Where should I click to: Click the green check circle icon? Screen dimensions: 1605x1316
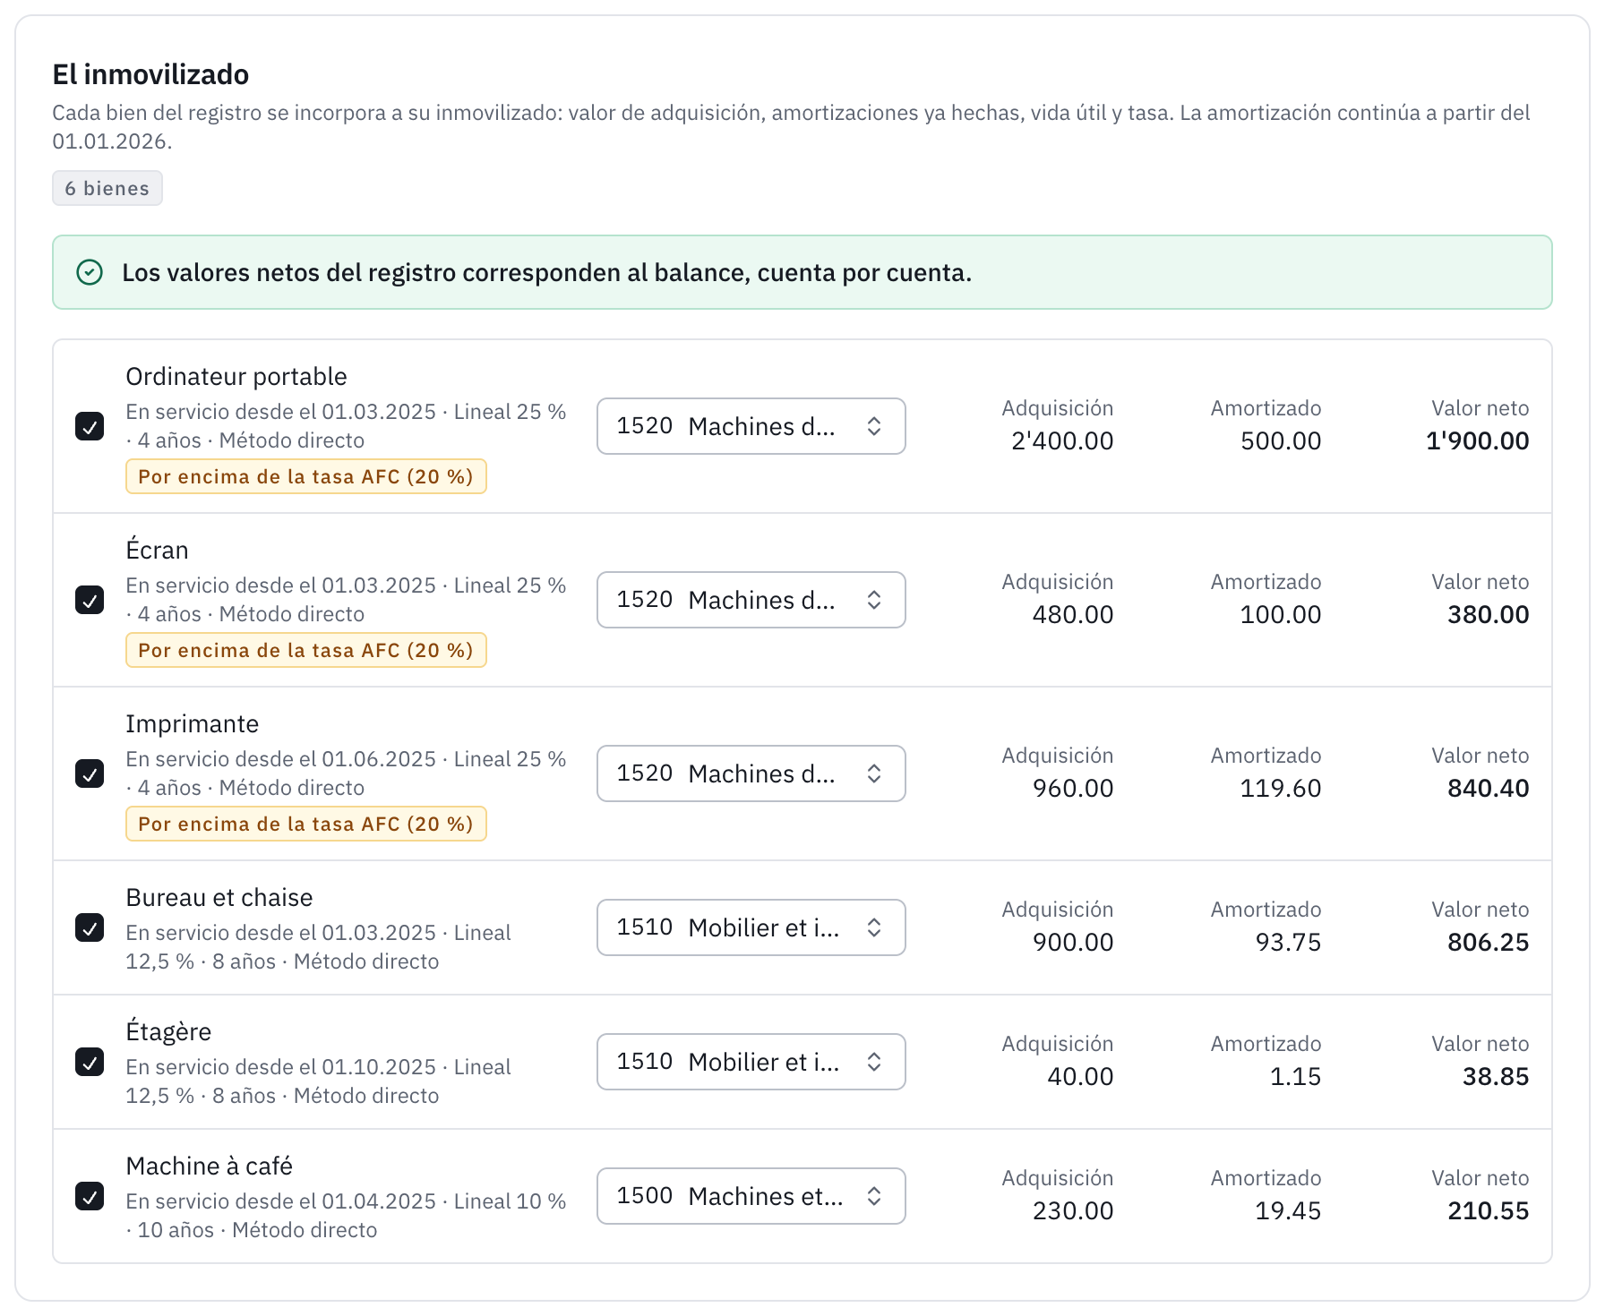[90, 272]
